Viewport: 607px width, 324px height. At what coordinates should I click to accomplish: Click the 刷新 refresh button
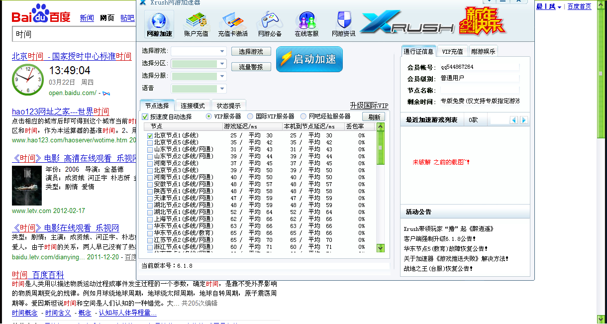point(374,117)
